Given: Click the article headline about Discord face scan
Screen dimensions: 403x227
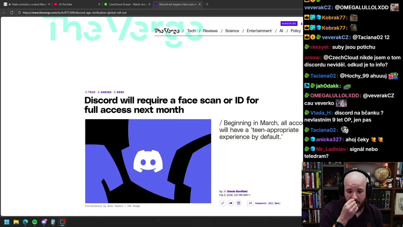Looking at the screenshot, I should point(172,105).
